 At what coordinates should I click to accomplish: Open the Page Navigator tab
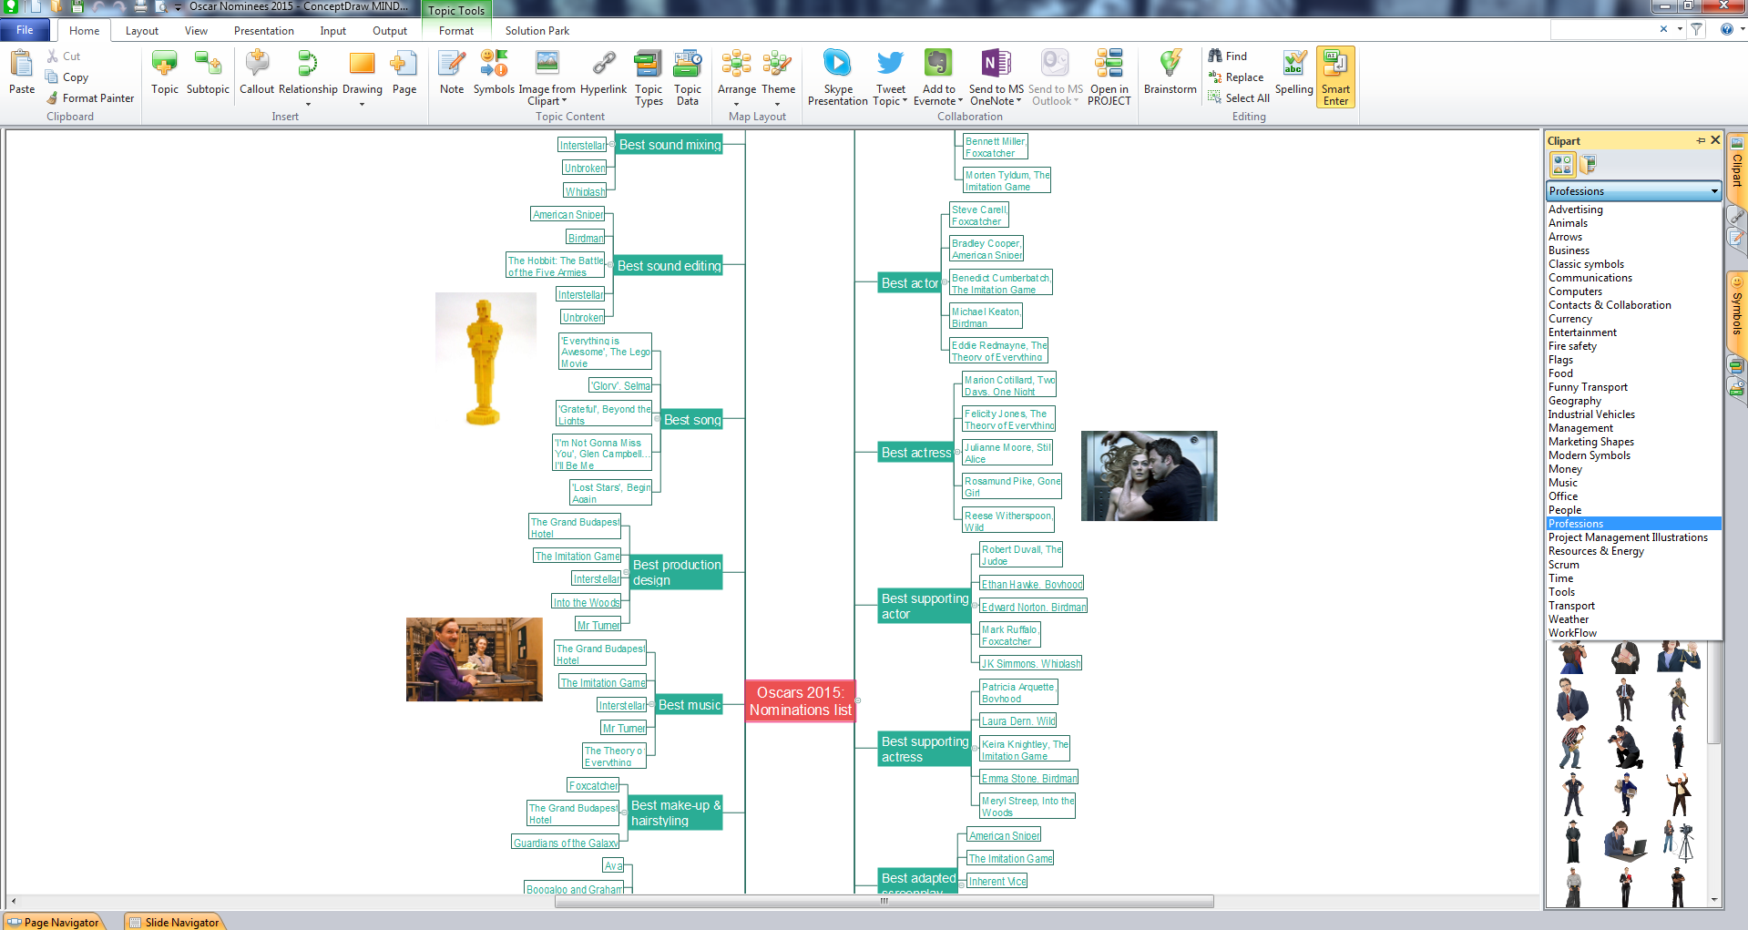tap(55, 922)
